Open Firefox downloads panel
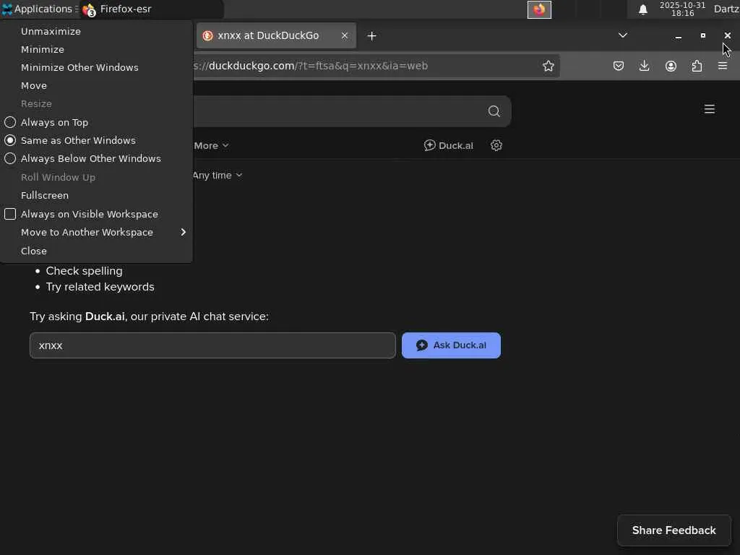Screen dimensions: 740x555 pyautogui.click(x=644, y=66)
